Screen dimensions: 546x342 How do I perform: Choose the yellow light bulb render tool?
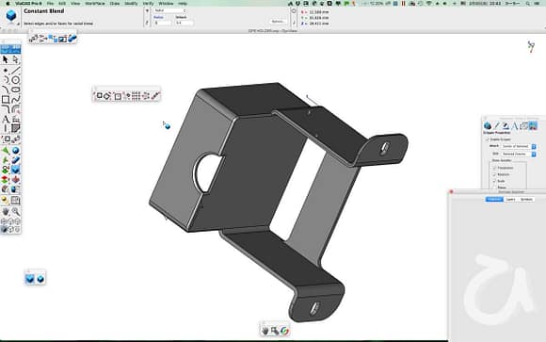pos(6,200)
